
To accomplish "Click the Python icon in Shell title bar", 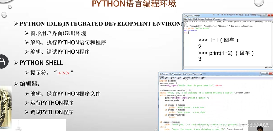I will coord(185,16).
